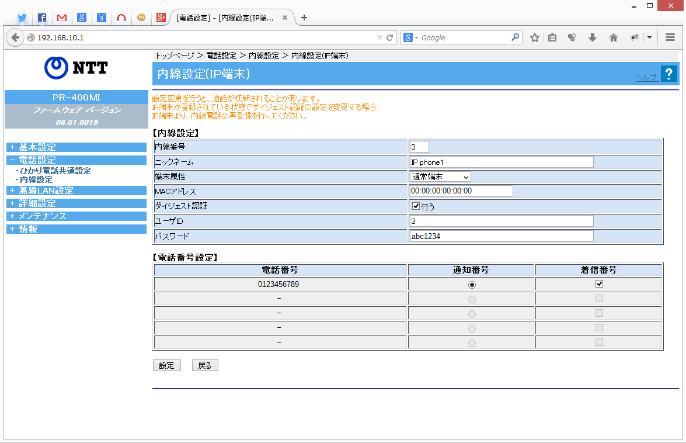Open the ヘルプ link
Screen dimensions: 686x443
coord(646,78)
